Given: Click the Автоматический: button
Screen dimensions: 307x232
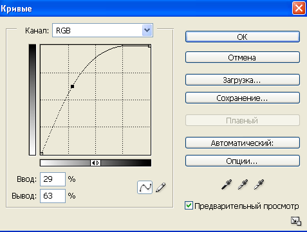Looking at the screenshot, I should [243, 143].
